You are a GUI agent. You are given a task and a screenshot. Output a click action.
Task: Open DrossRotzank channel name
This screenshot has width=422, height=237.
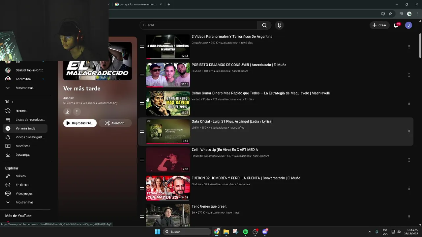click(200, 43)
